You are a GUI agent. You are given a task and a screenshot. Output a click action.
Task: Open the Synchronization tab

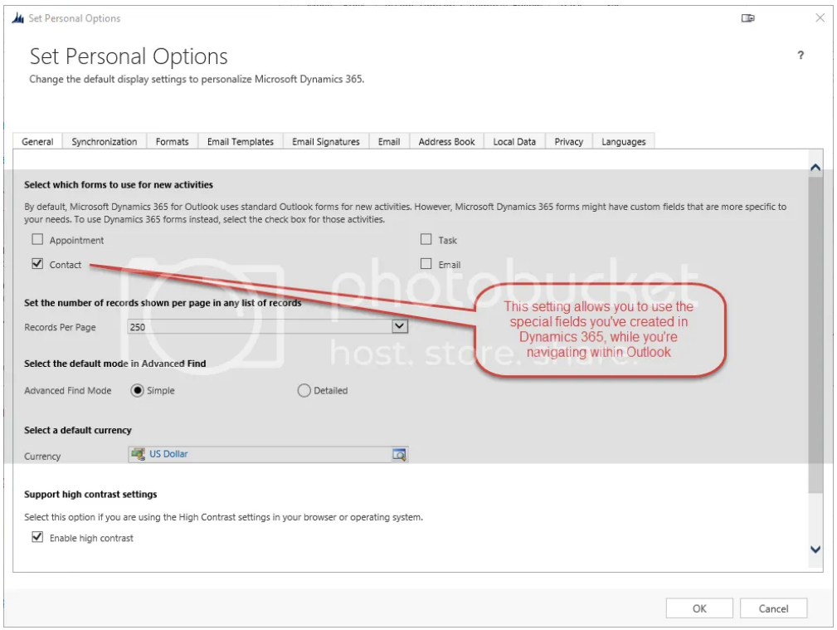coord(104,142)
